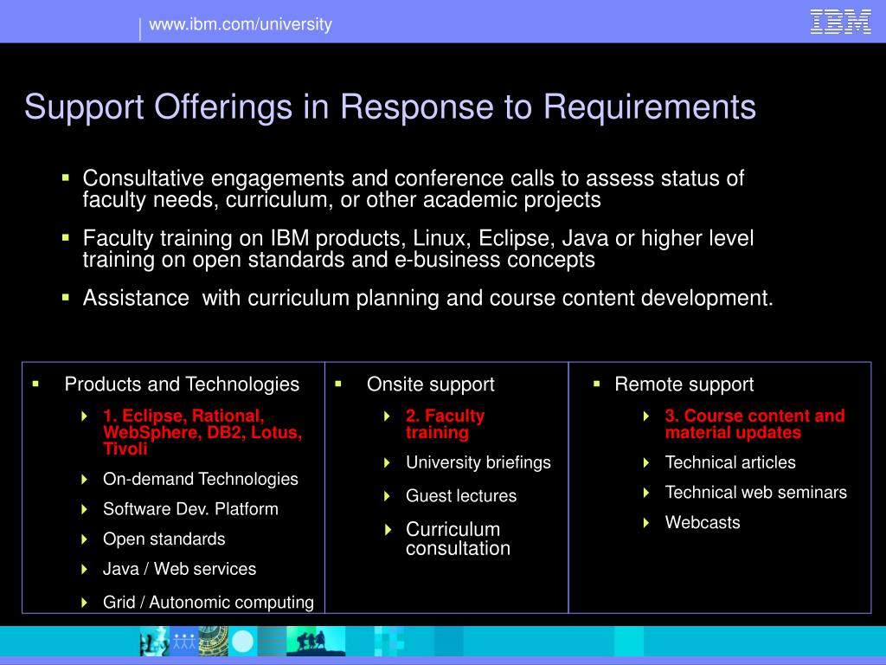Click Technical articles item

[730, 462]
